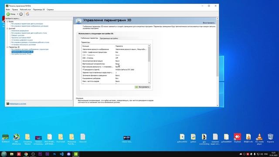Screen dimensions: 279x157
Task: Click the Корзина recycle bin icon
Action: pos(270,138)
